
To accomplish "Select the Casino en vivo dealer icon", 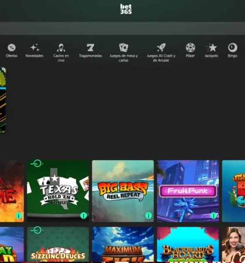I will point(61,48).
